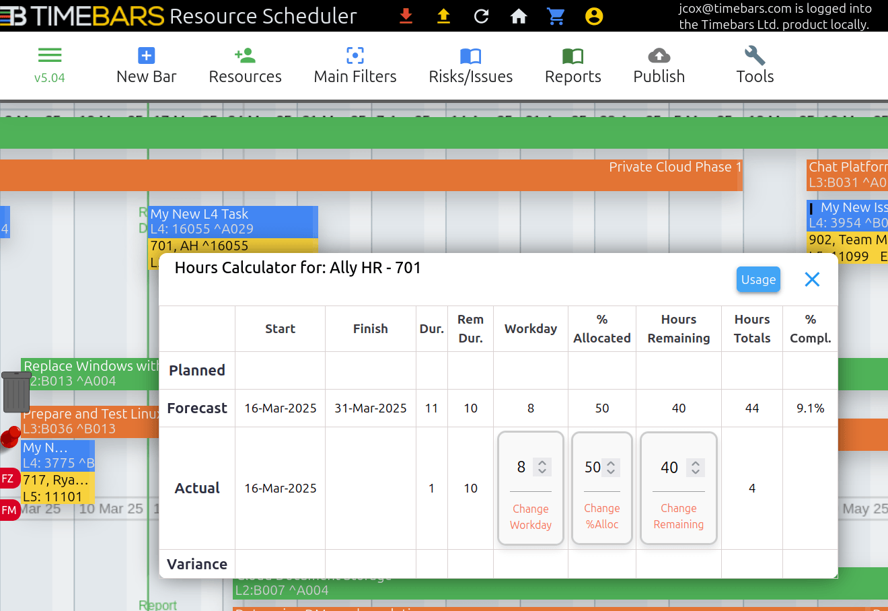This screenshot has width=888, height=611.
Task: Click the Main Filters label
Action: click(355, 77)
